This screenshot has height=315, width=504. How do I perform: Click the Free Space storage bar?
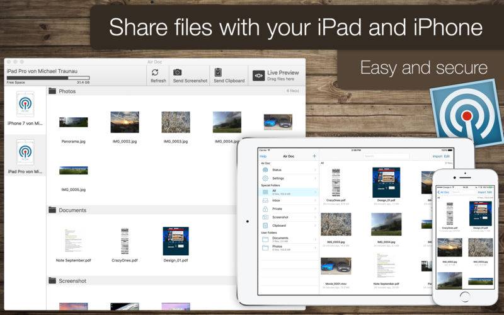click(48, 77)
